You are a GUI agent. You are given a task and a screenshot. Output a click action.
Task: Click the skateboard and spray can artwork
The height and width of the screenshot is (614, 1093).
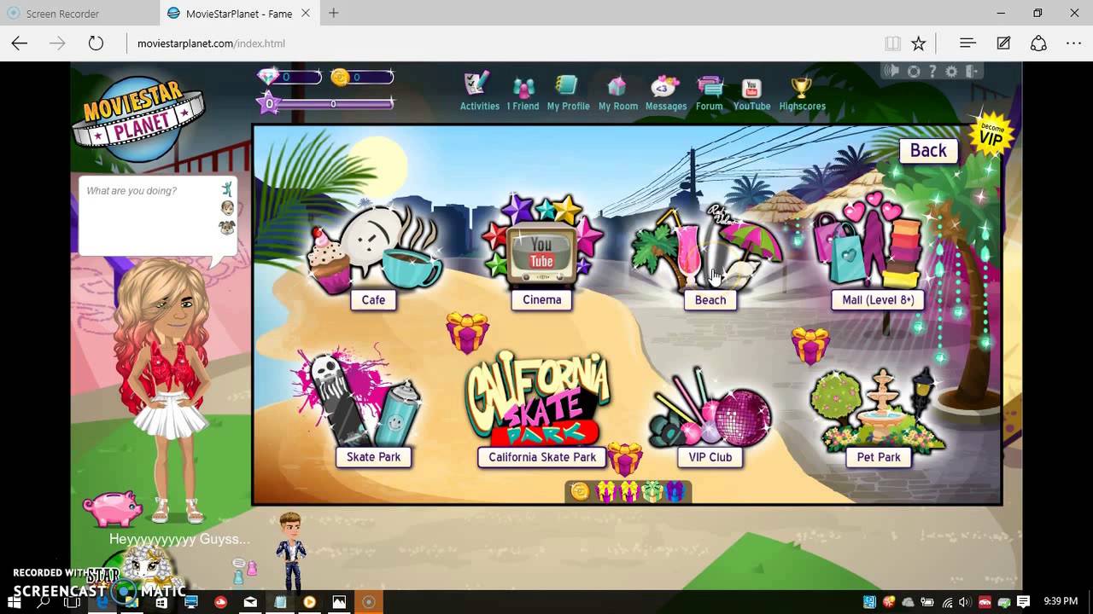359,397
